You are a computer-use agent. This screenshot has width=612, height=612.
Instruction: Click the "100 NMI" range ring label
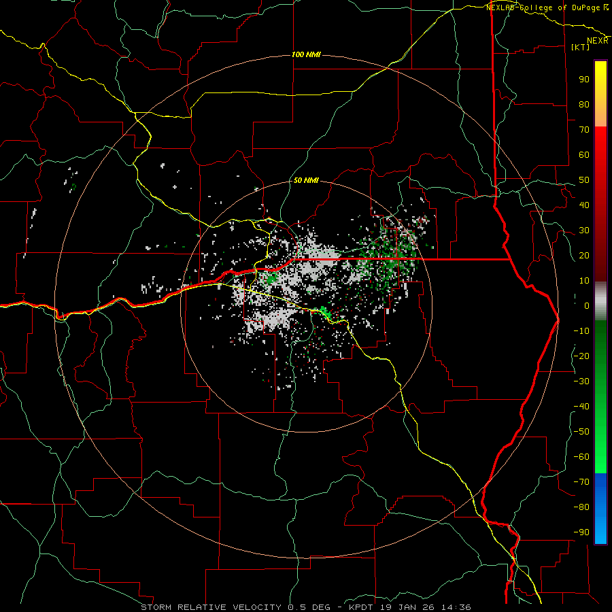(307, 54)
